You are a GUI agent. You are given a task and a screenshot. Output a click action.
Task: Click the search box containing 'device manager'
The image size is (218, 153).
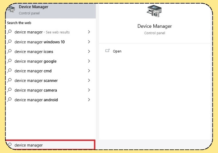click(x=51, y=145)
